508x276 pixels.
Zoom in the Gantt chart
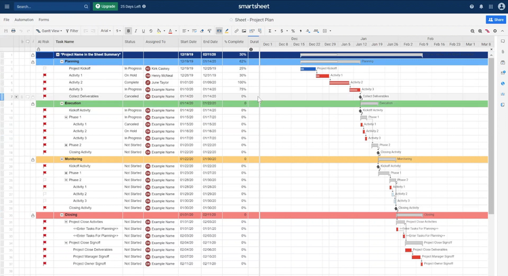tap(480, 31)
